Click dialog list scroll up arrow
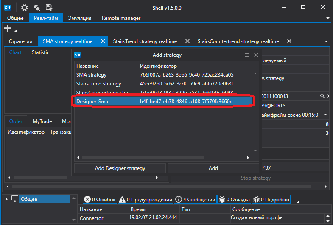This screenshot has width=333, height=225. 255,74
